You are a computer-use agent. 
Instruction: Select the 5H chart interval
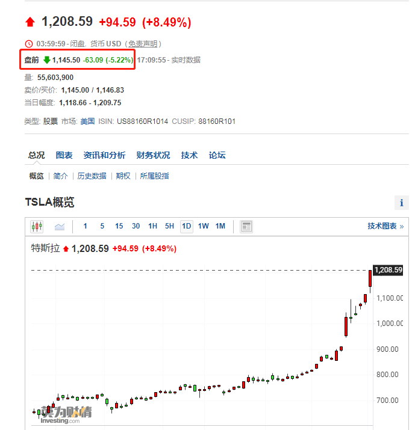[x=169, y=226]
